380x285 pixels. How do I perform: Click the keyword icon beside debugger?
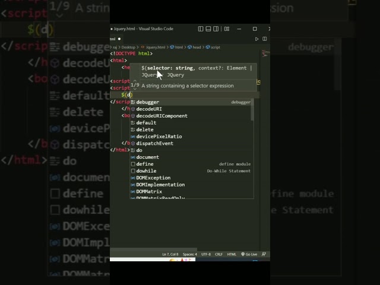[x=133, y=102]
